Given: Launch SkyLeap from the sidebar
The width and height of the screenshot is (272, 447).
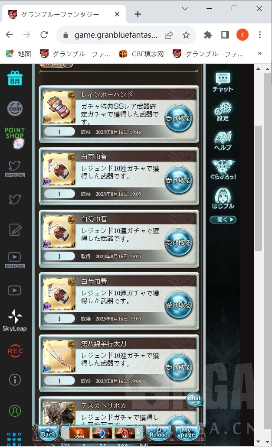Looking at the screenshot, I should pos(15,321).
